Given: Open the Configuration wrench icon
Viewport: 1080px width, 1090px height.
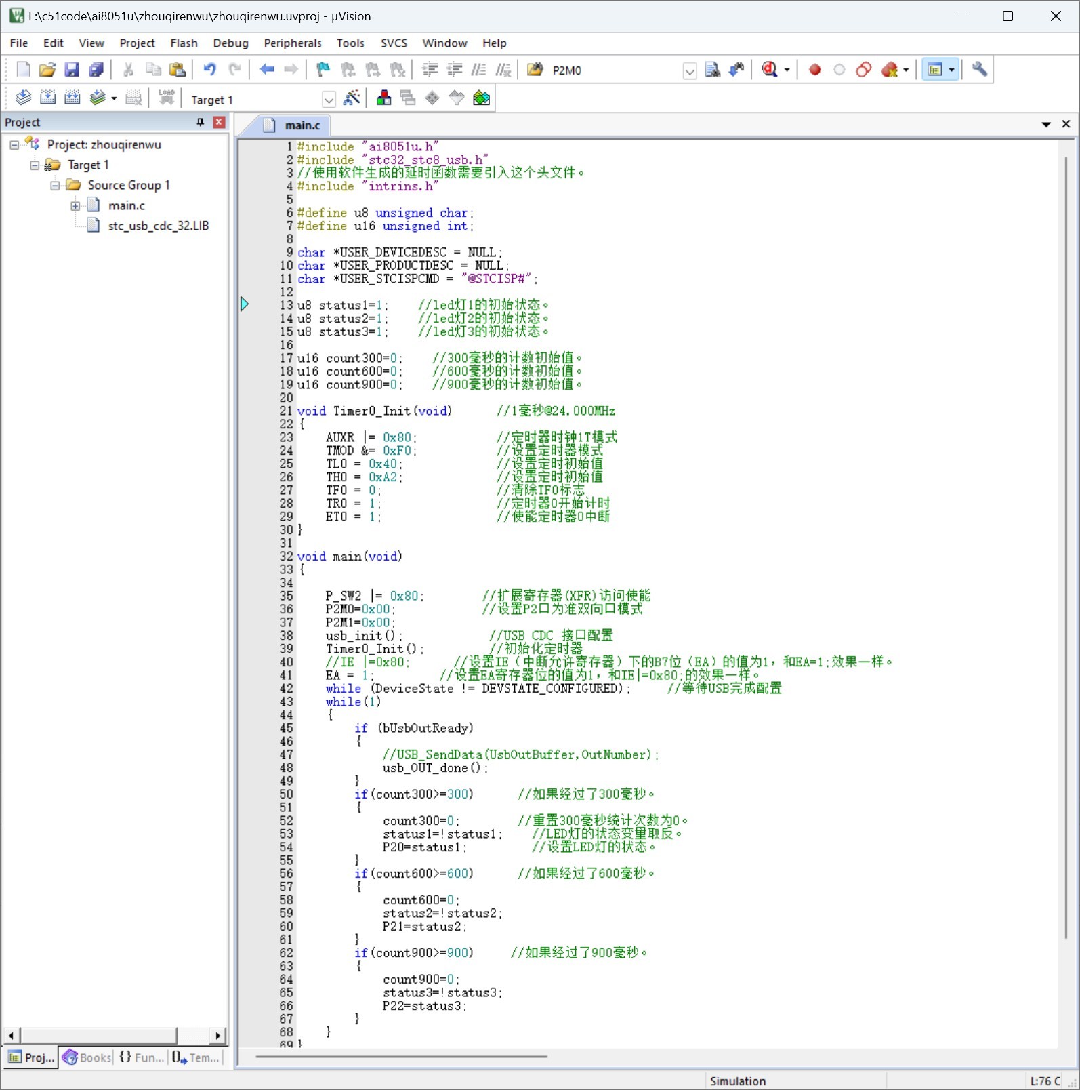Looking at the screenshot, I should [x=980, y=69].
